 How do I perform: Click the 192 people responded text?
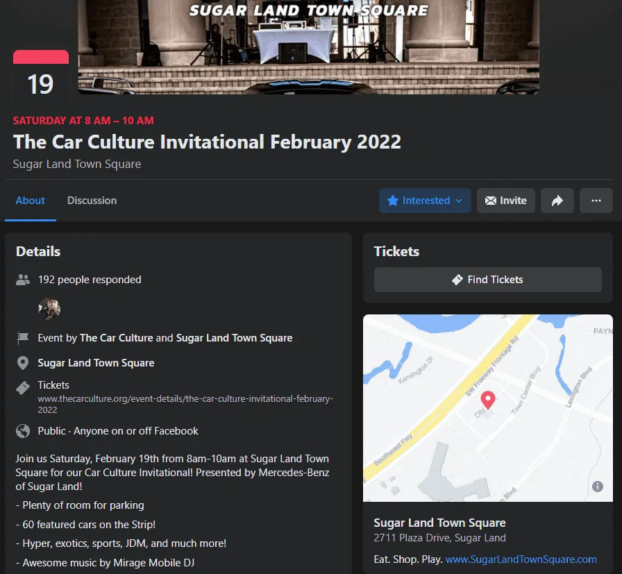[x=90, y=280]
